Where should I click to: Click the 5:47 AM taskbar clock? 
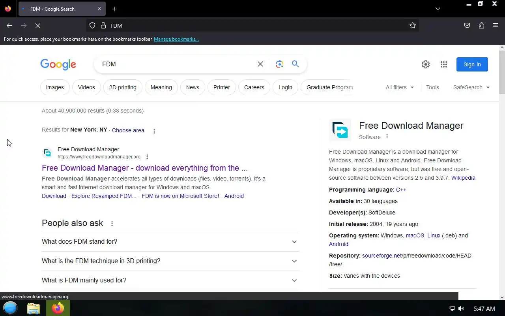(484, 308)
